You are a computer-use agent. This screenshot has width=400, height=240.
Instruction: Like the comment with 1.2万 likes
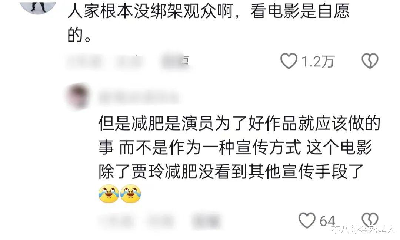click(x=289, y=61)
